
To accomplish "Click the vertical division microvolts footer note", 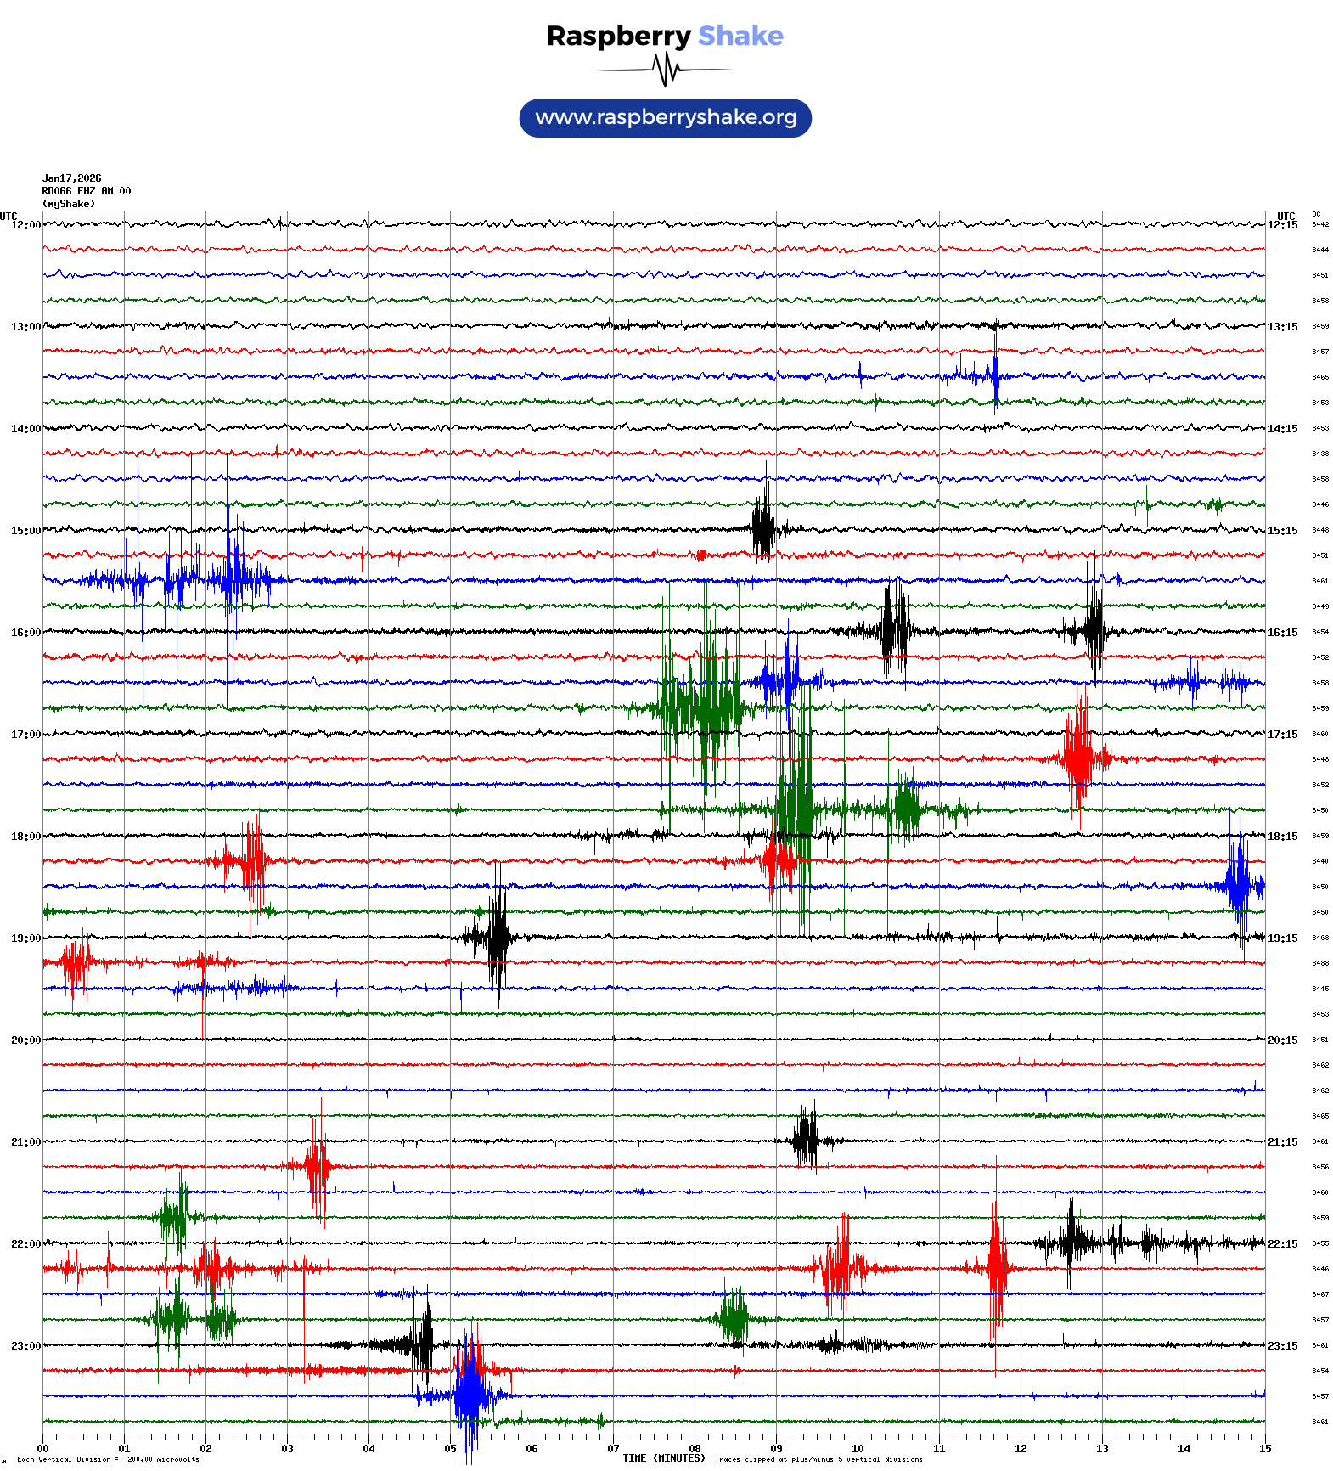I will (x=108, y=1460).
